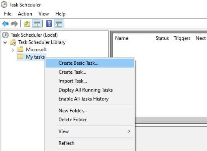Choose New Folder... from context menu
Screen dimensions: 207x151
coord(89,111)
